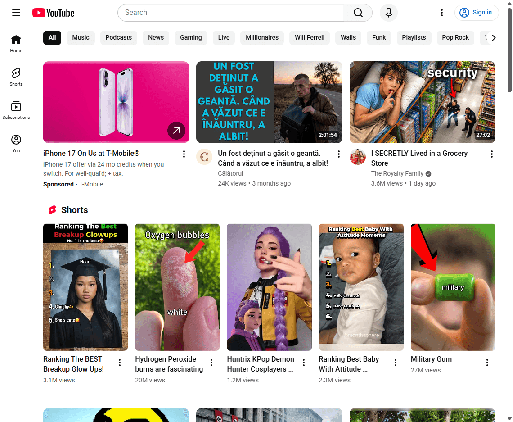This screenshot has height=422, width=513.
Task: Open options menu for Un fost deținut video
Action: pos(338,154)
